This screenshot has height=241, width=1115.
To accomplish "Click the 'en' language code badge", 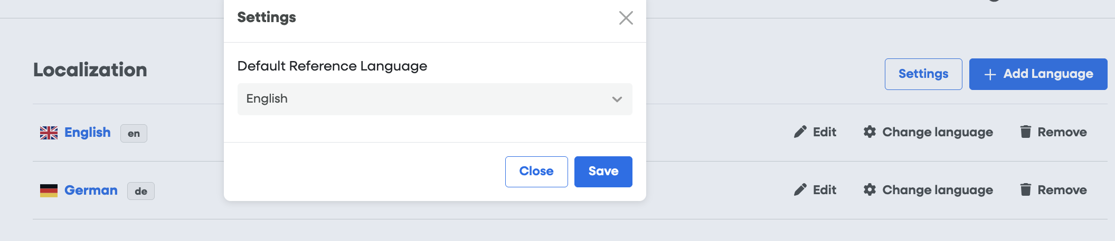I will coord(134,134).
